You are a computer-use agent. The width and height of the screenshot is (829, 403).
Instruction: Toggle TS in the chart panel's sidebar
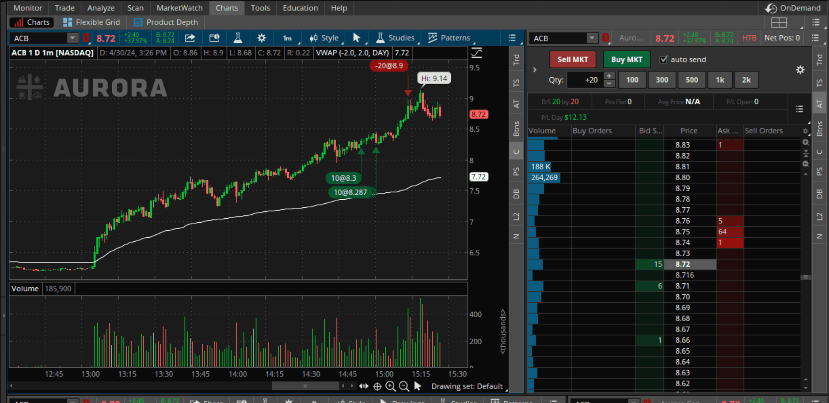(516, 83)
